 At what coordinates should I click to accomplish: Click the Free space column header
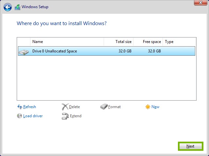[x=148, y=42]
